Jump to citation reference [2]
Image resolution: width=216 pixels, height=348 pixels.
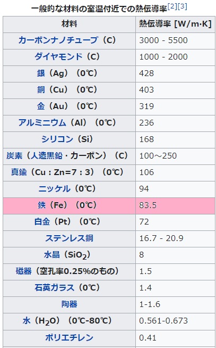(172, 6)
